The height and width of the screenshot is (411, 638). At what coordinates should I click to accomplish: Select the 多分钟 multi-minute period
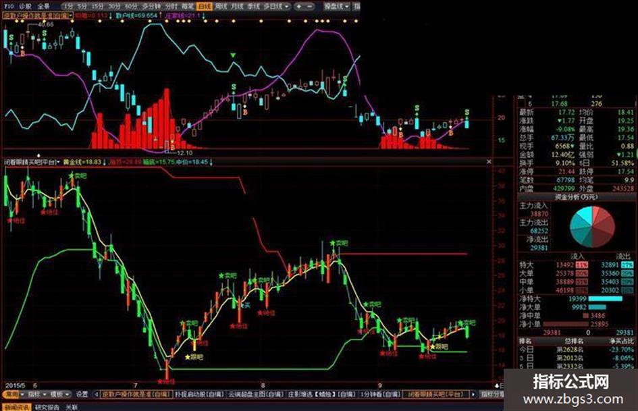click(x=151, y=7)
